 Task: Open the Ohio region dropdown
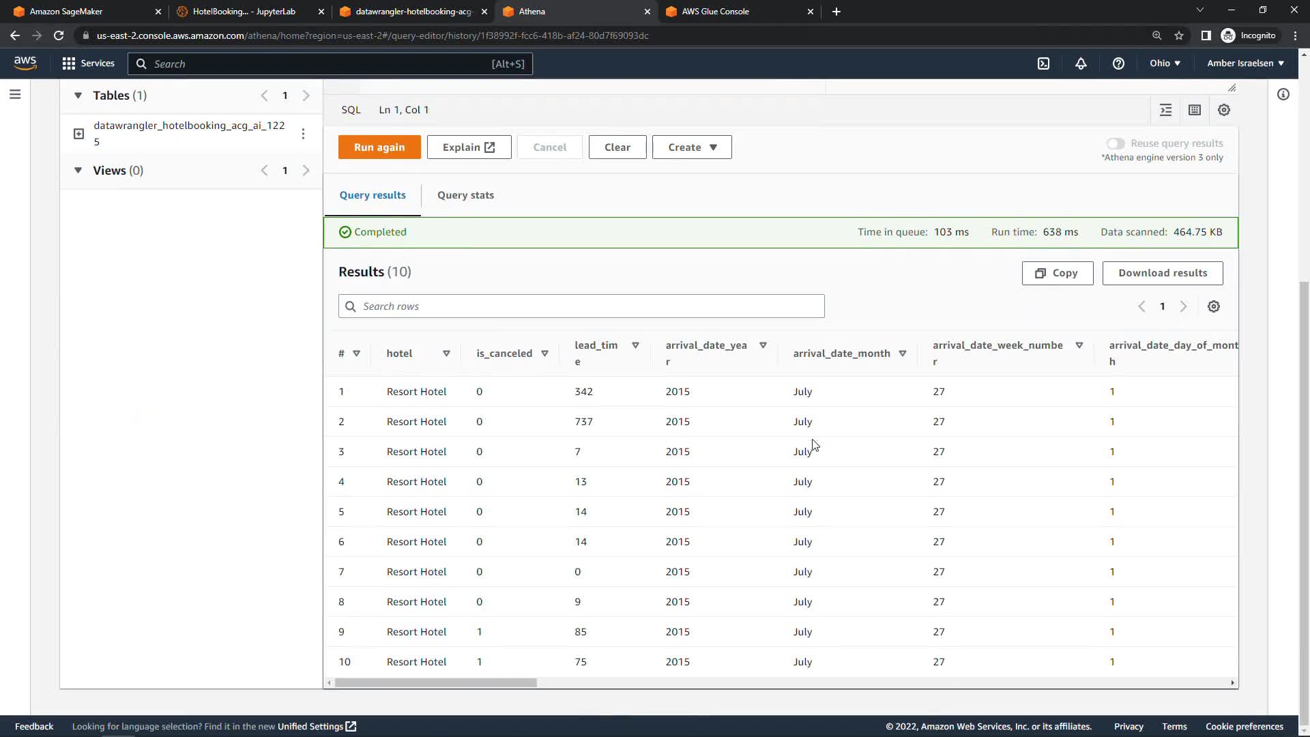[x=1165, y=63]
